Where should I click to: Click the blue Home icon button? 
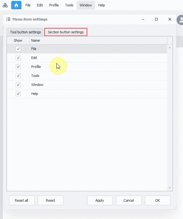(16, 5)
